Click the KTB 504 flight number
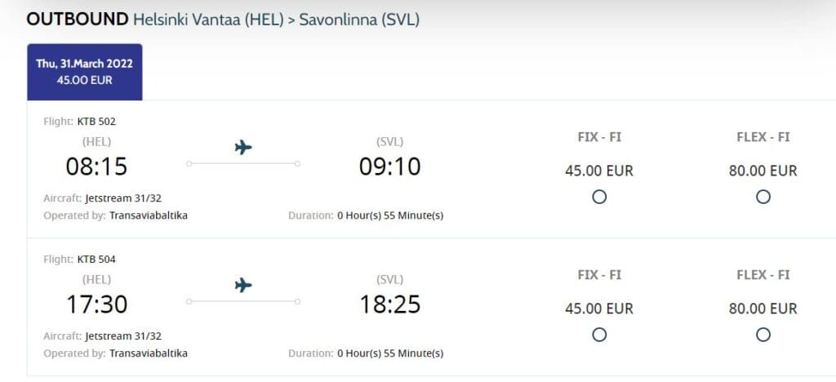 [96, 260]
